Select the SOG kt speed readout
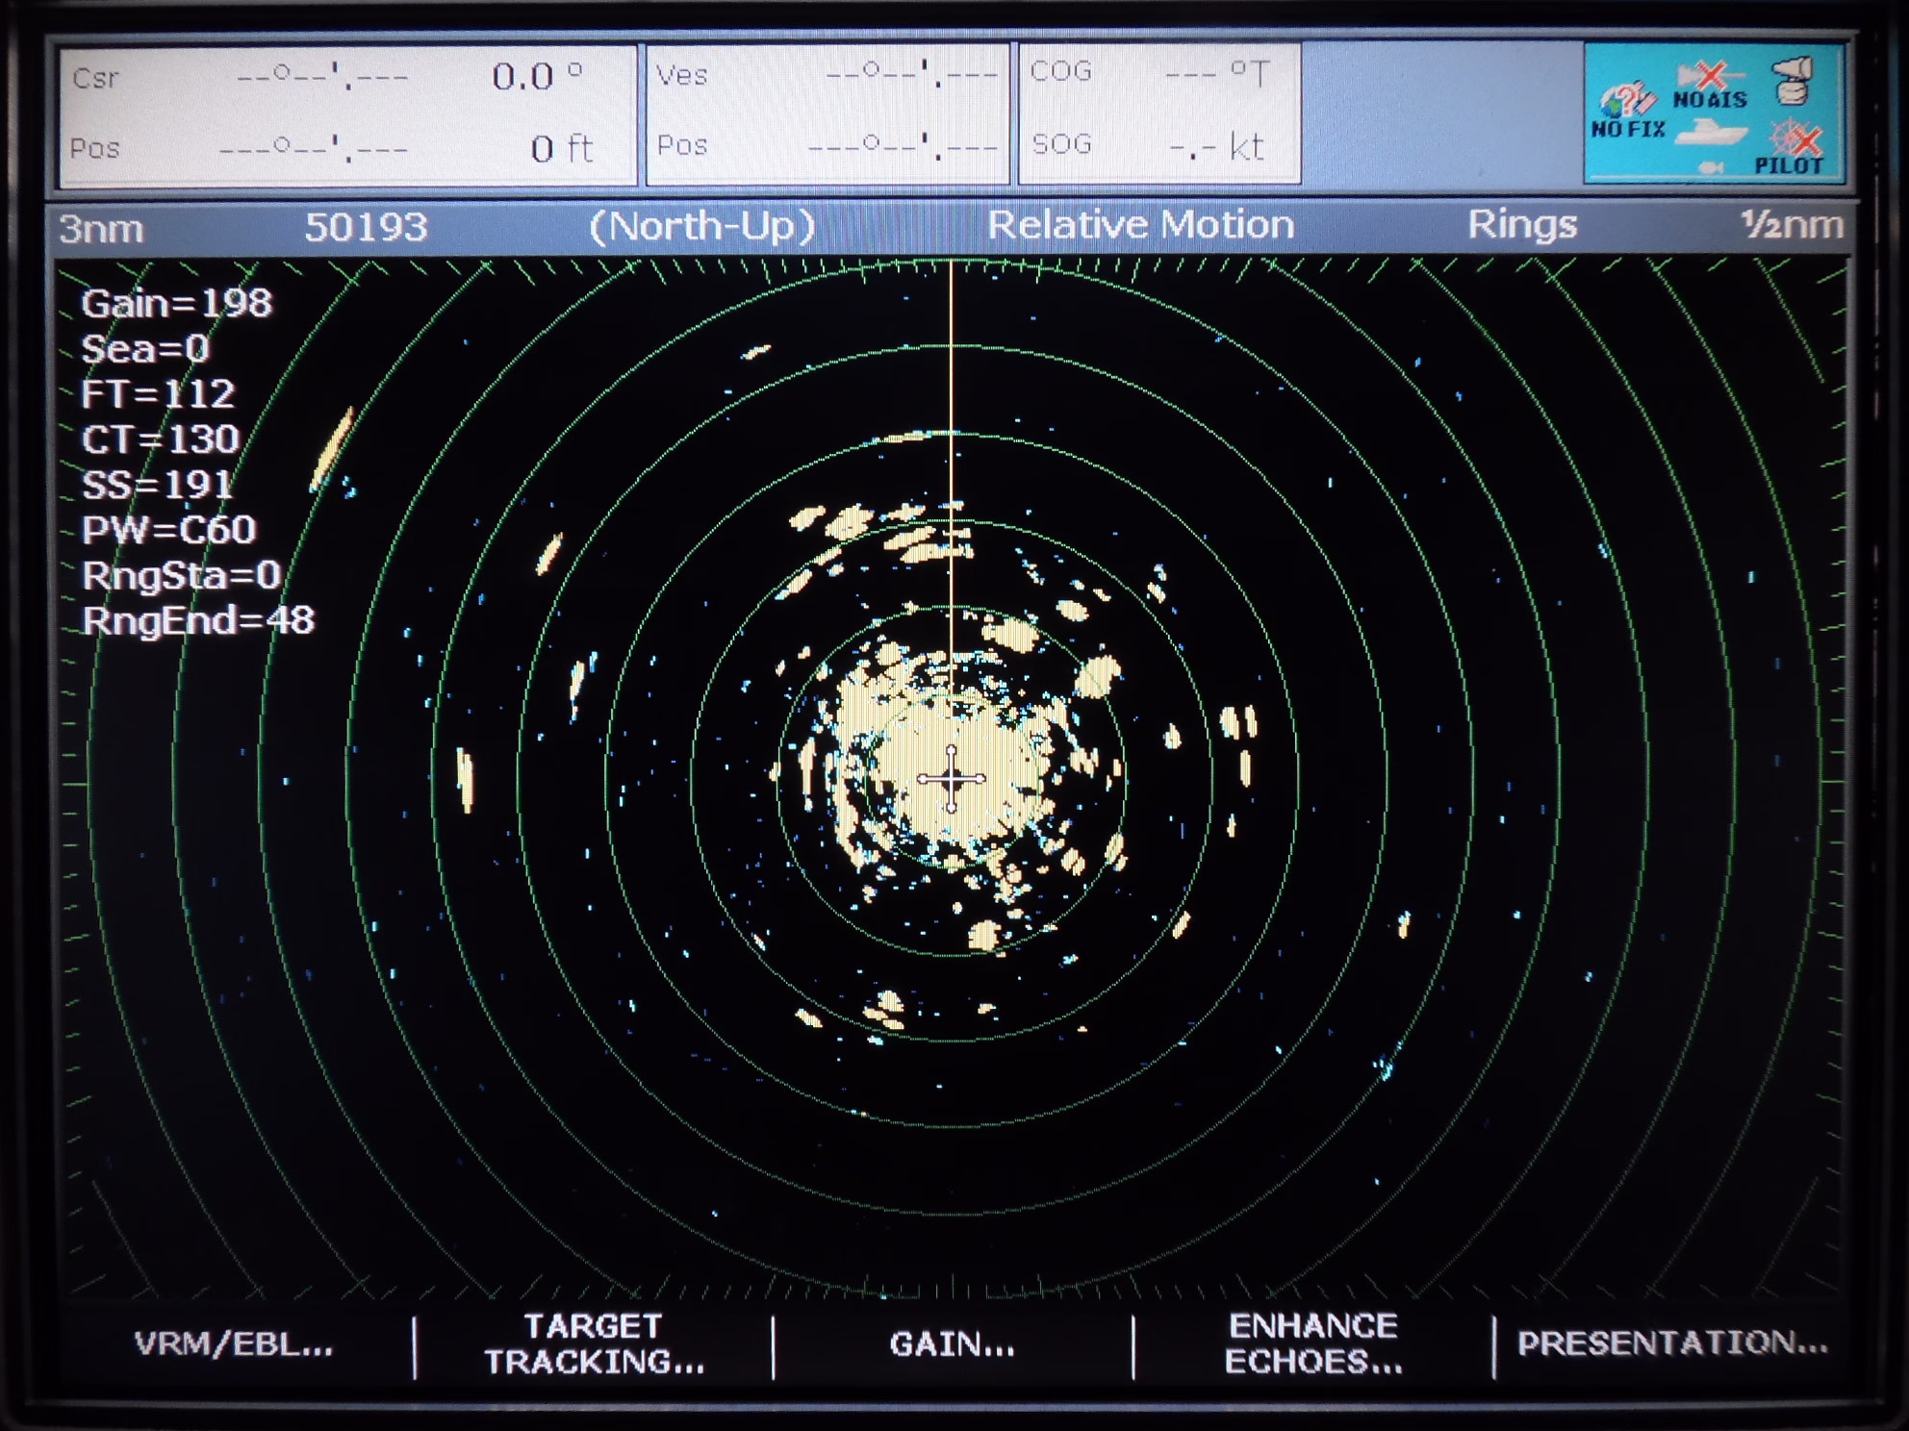1909x1431 pixels. click(1216, 146)
